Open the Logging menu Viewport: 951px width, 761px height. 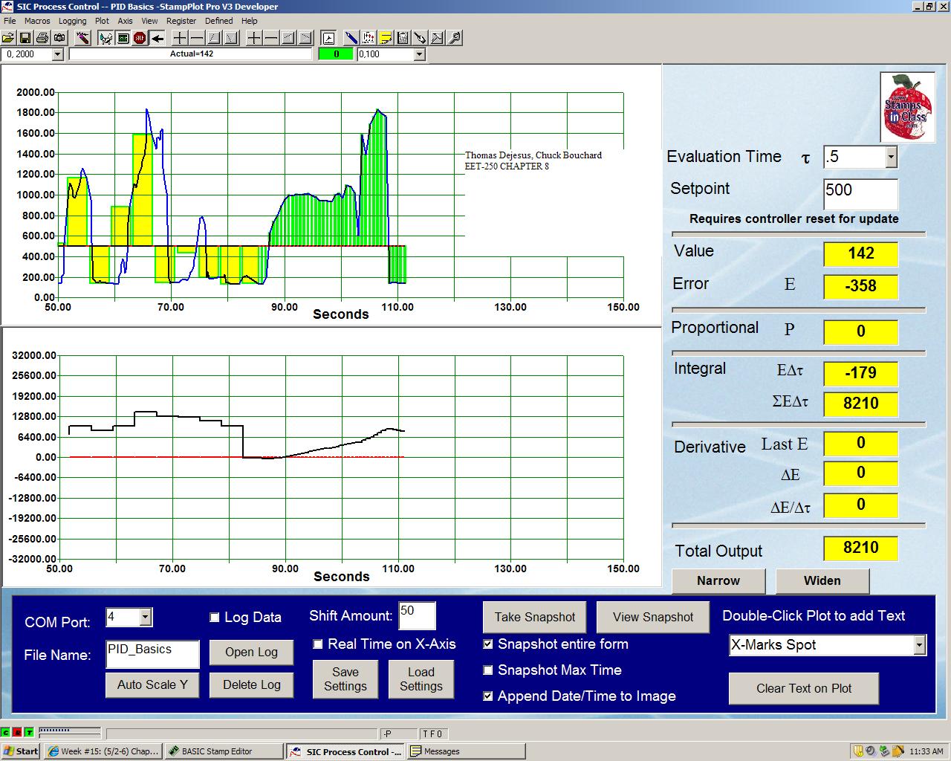pyautogui.click(x=72, y=21)
